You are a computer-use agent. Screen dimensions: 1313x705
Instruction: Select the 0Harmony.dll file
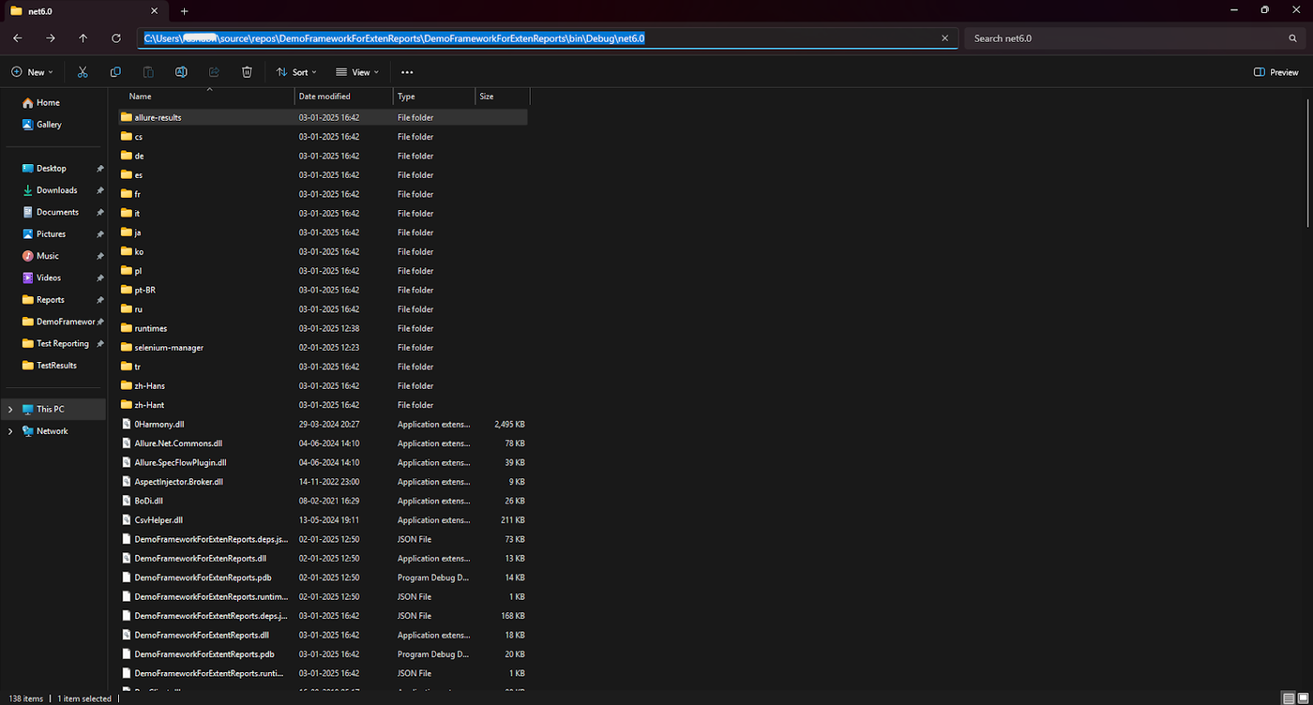point(323,425)
